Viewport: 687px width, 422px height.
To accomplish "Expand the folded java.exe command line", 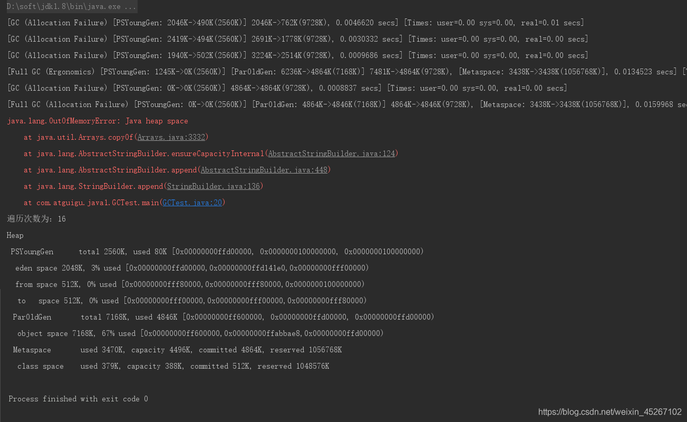I will tap(72, 7).
